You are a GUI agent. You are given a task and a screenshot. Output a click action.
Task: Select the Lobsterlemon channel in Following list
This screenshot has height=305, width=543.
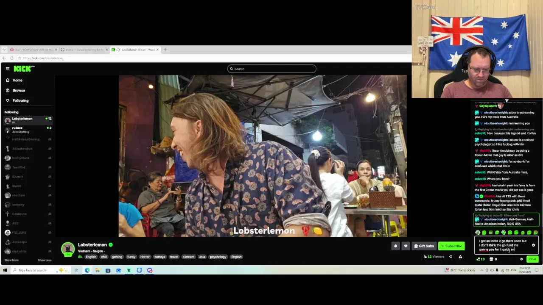(x=28, y=120)
